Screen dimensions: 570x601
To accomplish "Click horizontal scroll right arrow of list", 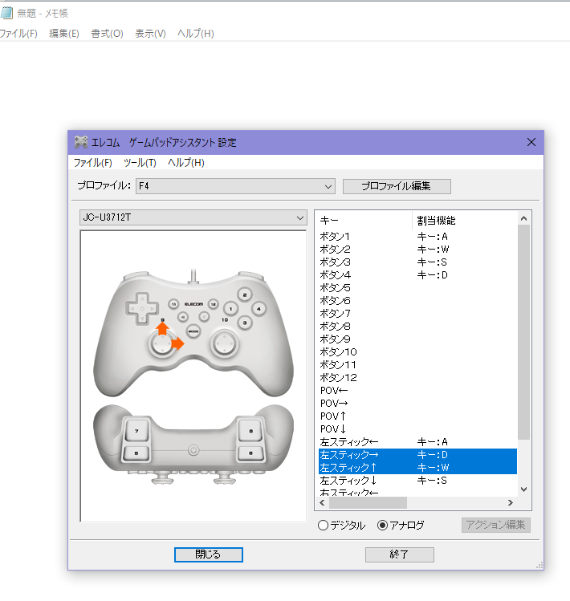I will (510, 502).
